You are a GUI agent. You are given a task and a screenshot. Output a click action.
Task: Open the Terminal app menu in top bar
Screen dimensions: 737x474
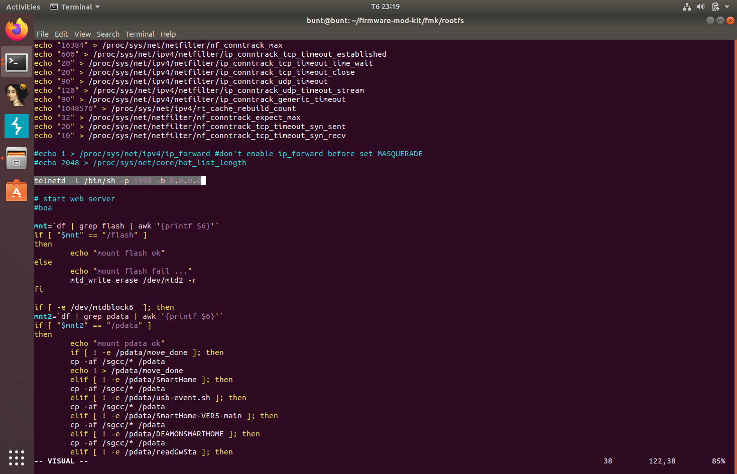coord(75,7)
